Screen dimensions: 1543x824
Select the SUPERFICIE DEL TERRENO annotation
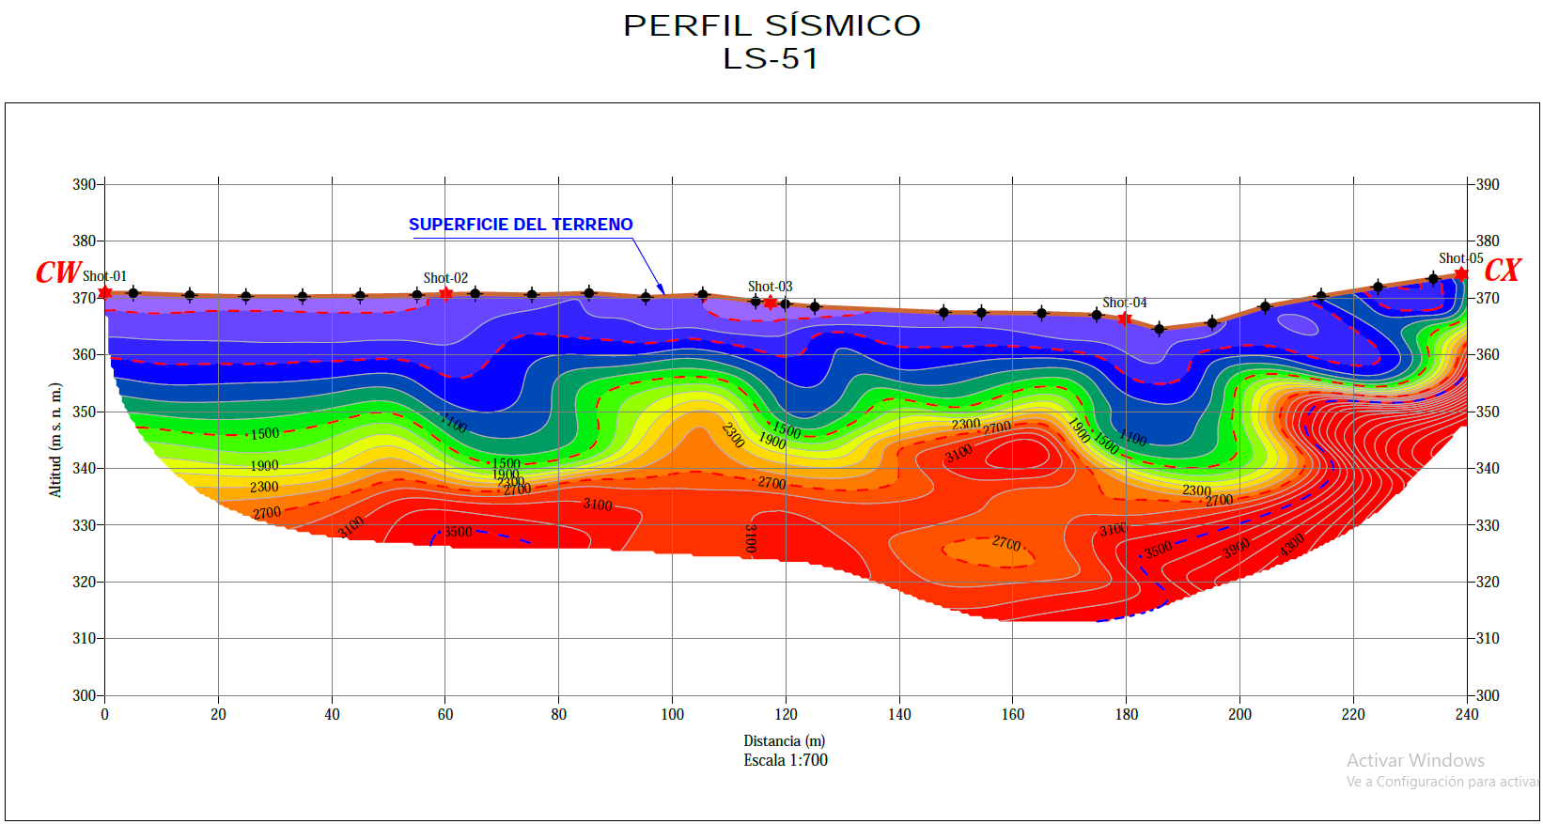521,225
